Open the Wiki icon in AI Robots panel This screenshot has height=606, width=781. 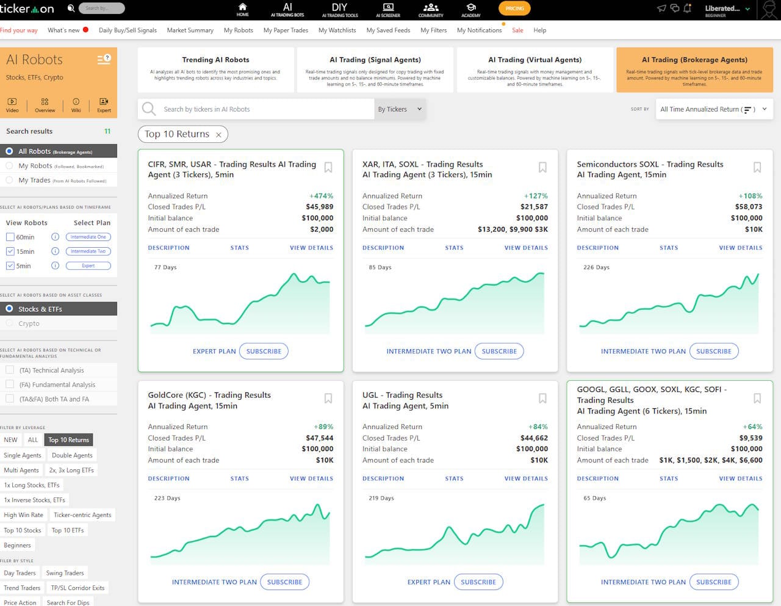coord(76,105)
